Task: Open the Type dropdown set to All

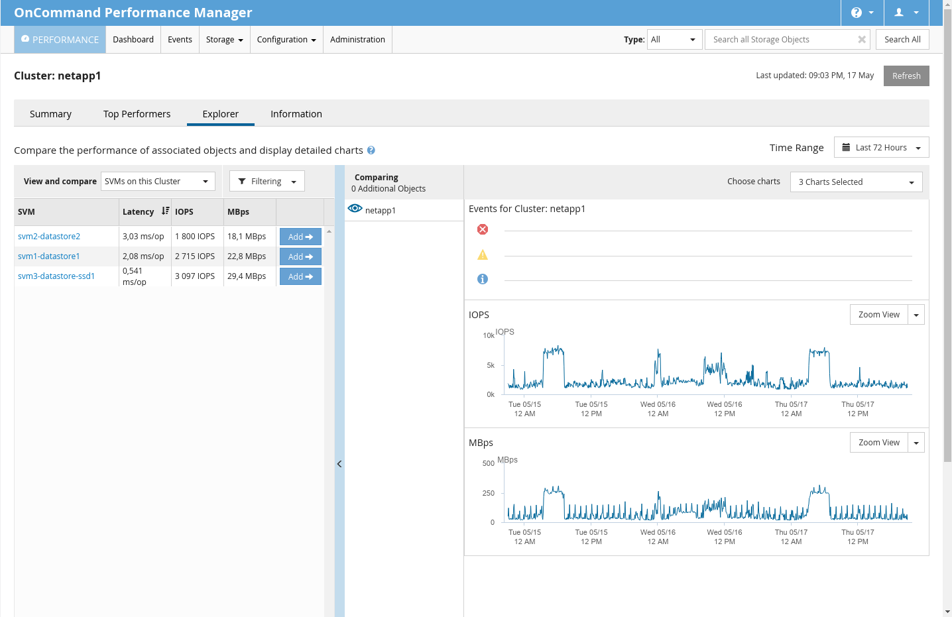Action: click(674, 40)
